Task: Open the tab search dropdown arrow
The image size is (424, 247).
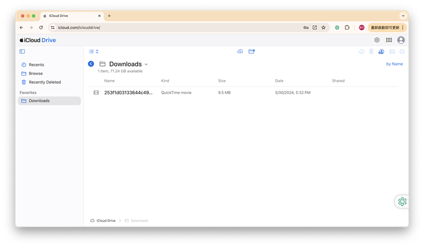Action: (403, 16)
